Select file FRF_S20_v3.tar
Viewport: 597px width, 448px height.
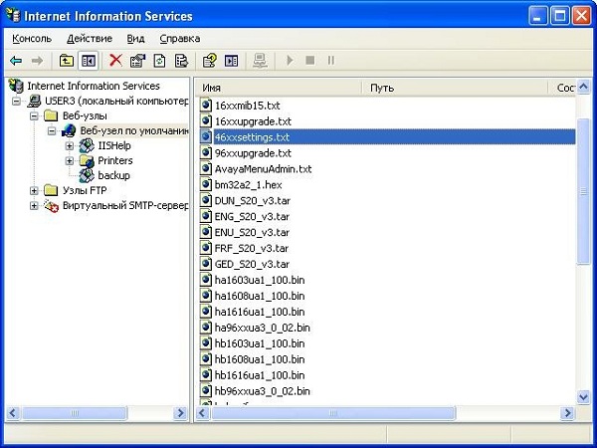(x=252, y=248)
